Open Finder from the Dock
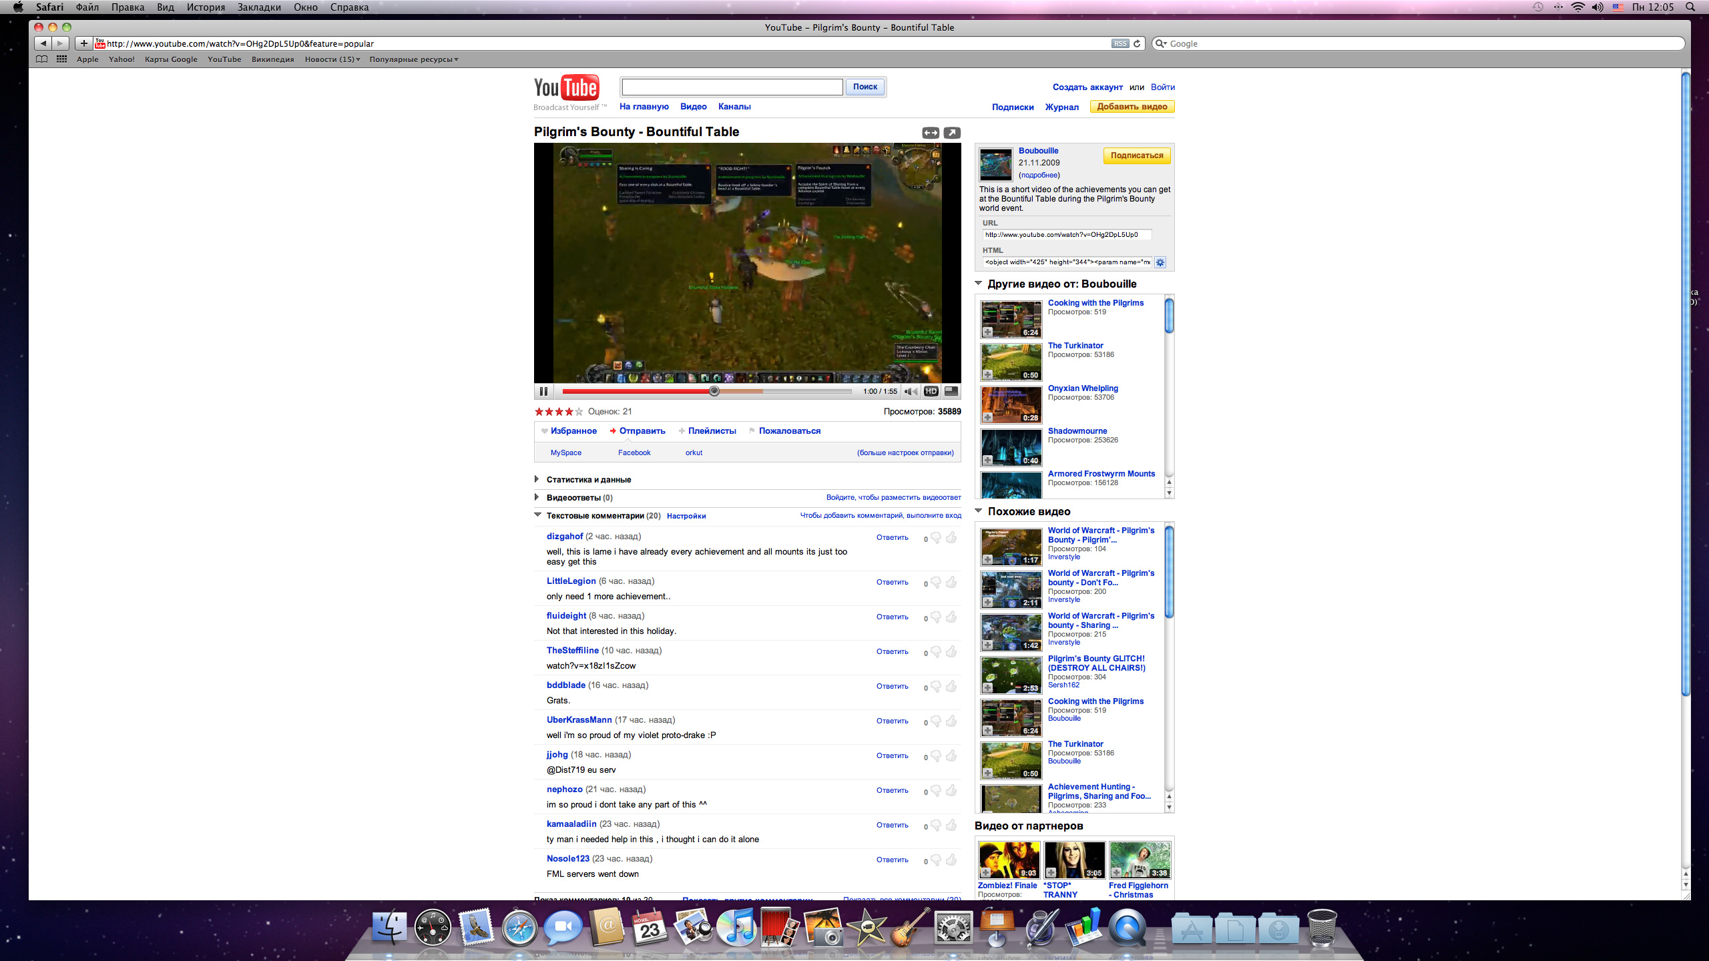This screenshot has height=961, width=1709. coord(389,926)
